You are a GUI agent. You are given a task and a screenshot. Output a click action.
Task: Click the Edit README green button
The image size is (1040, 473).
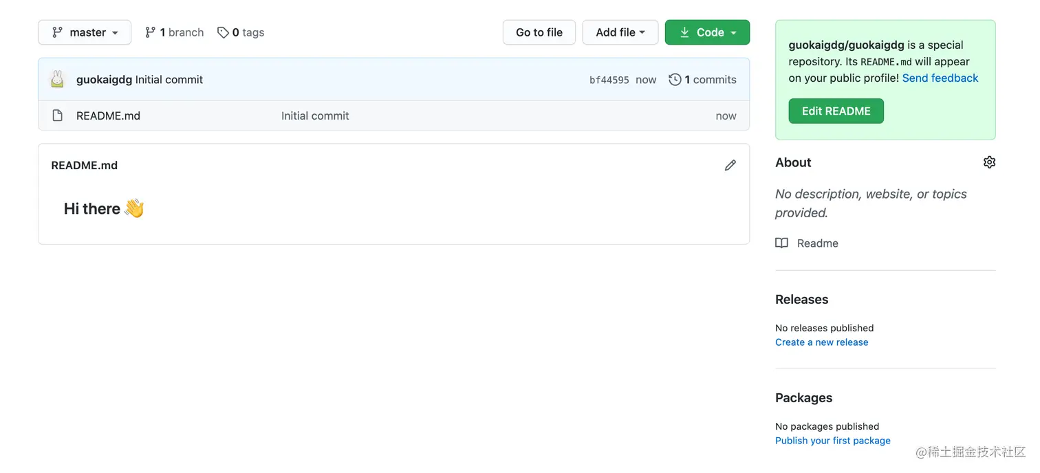click(836, 111)
